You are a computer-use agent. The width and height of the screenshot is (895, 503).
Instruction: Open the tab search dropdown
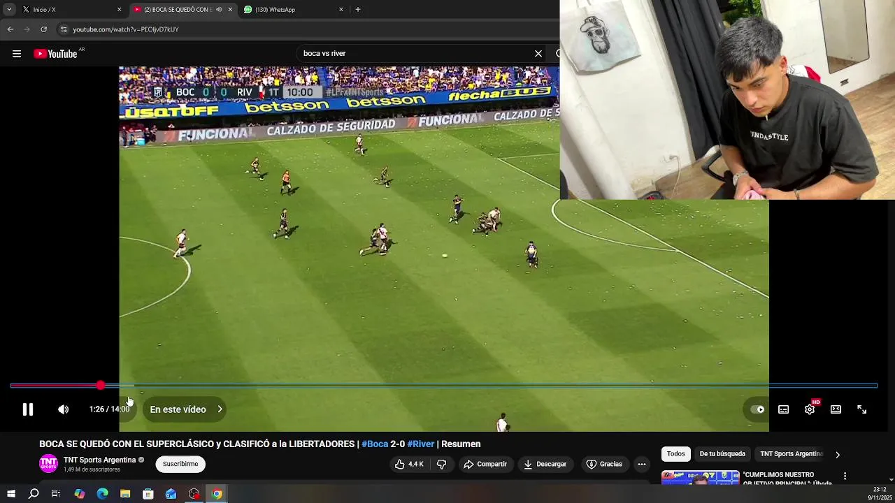[x=8, y=10]
